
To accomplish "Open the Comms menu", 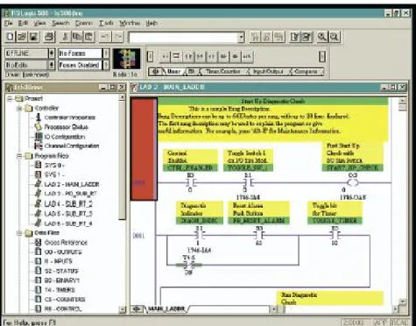I will (x=84, y=23).
